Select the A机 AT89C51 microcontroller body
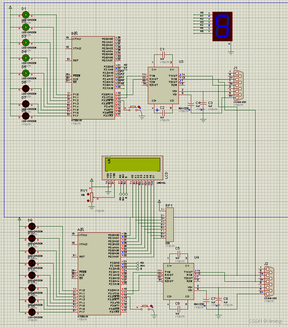 click(99, 274)
